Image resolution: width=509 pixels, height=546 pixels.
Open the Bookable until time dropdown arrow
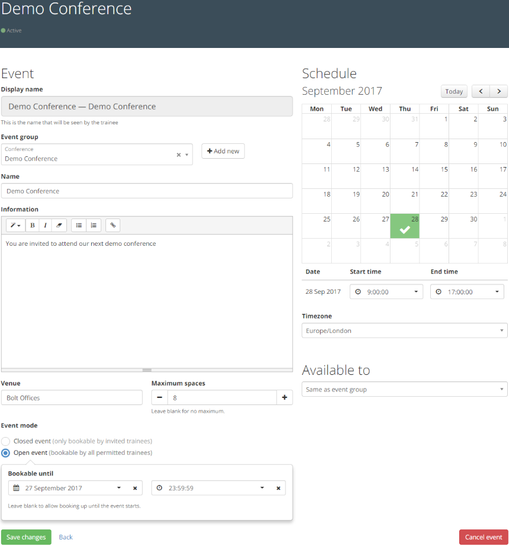(262, 488)
